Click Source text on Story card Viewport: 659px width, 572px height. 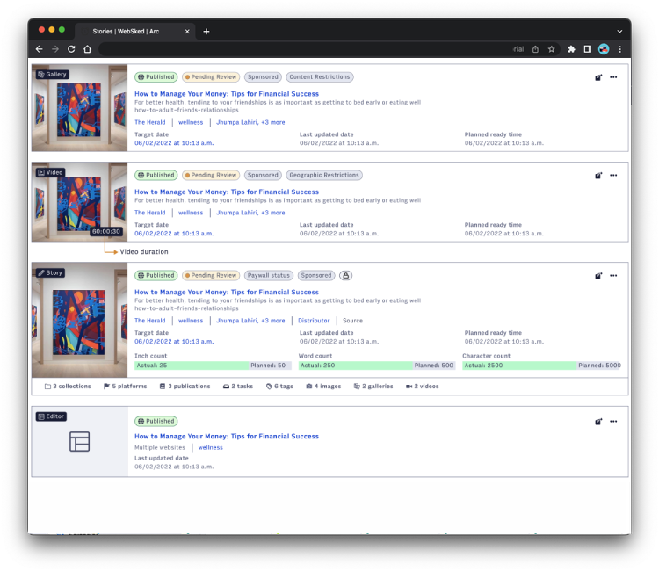point(352,321)
